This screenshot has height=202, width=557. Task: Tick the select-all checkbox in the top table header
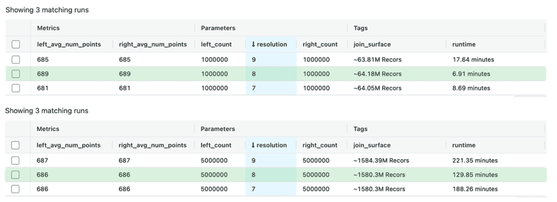point(16,44)
